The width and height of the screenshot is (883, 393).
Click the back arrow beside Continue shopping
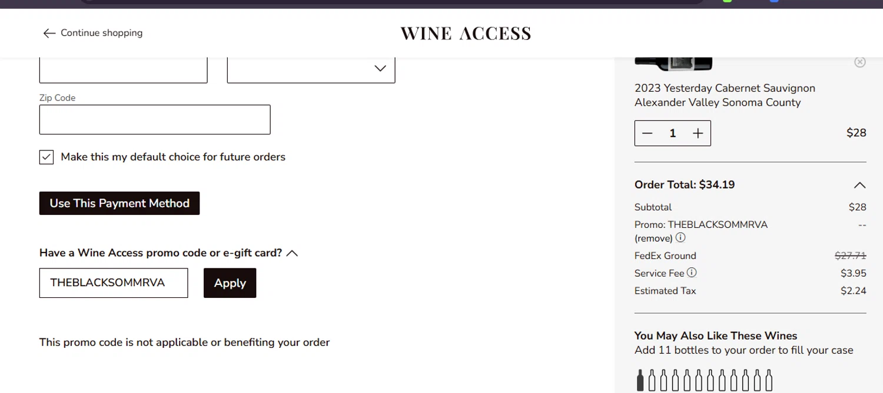click(49, 33)
